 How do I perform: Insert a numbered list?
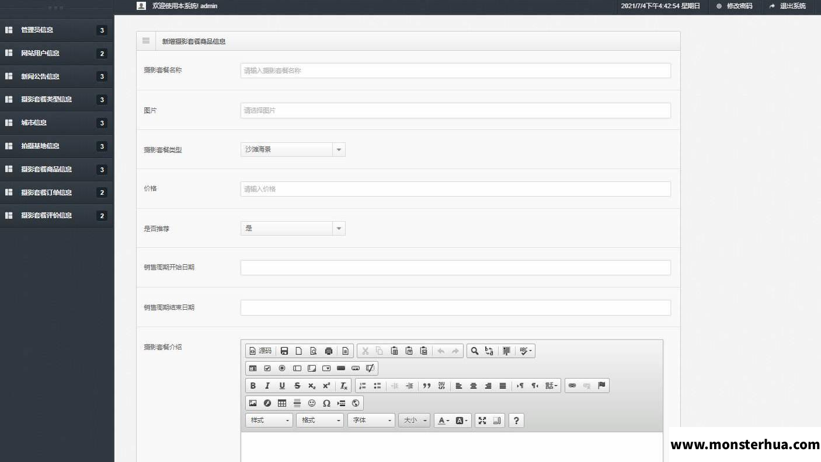(x=363, y=386)
